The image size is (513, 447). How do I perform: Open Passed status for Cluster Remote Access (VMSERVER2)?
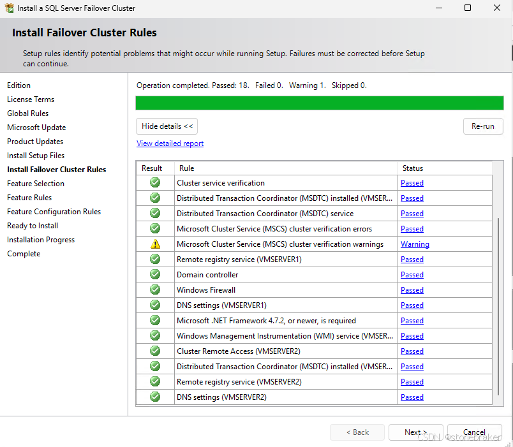(412, 351)
